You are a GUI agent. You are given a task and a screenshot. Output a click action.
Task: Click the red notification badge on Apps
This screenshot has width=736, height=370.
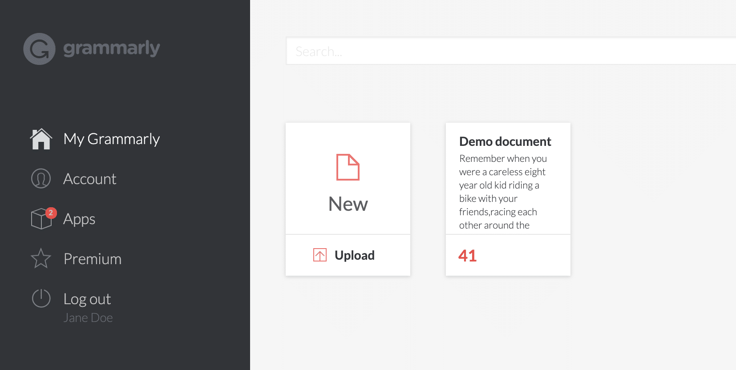pos(51,213)
